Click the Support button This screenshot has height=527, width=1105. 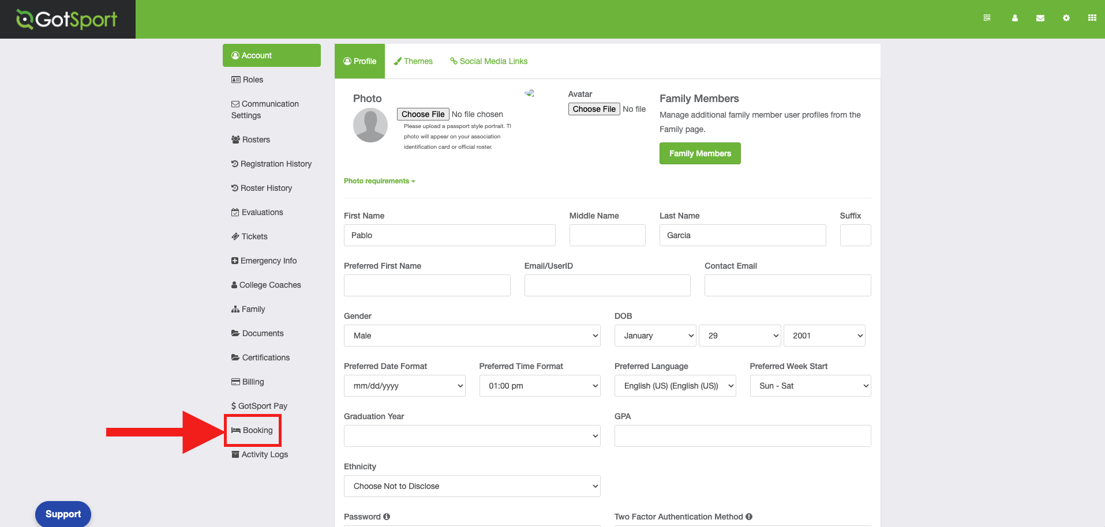coord(63,514)
